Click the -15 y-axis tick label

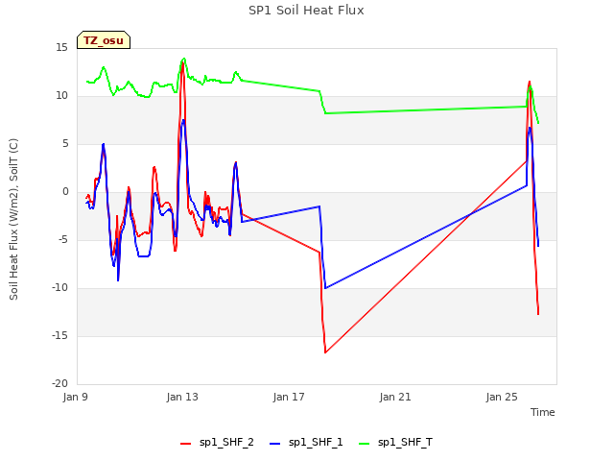(59, 336)
